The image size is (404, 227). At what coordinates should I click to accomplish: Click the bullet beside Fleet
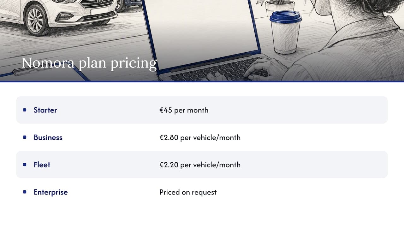pos(25,165)
